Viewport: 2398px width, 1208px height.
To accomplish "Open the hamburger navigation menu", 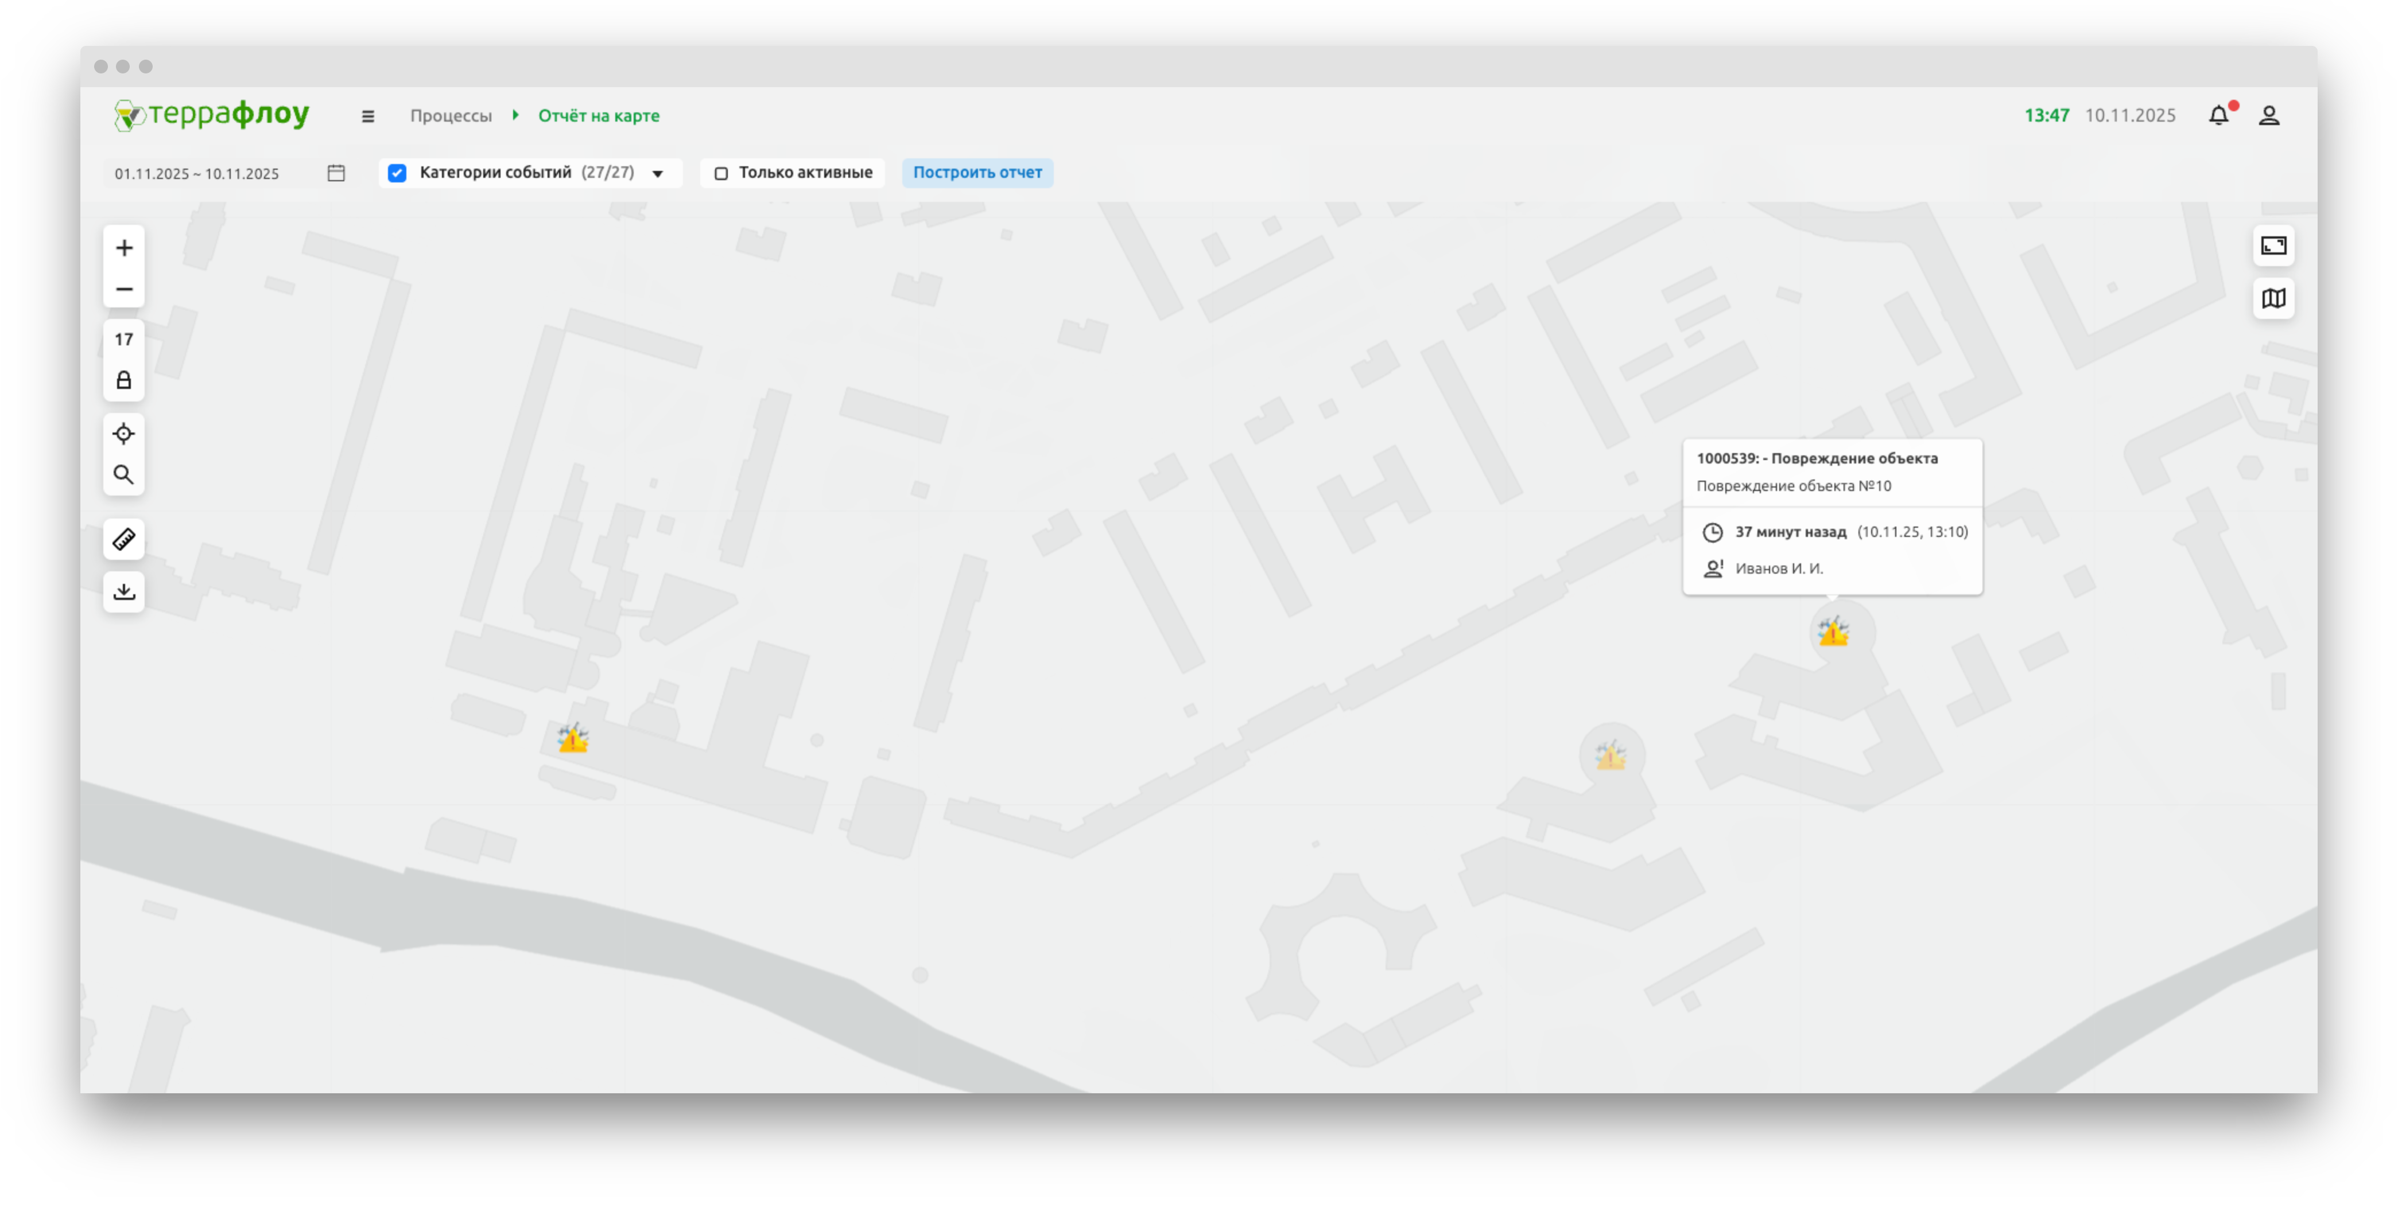I will point(368,116).
